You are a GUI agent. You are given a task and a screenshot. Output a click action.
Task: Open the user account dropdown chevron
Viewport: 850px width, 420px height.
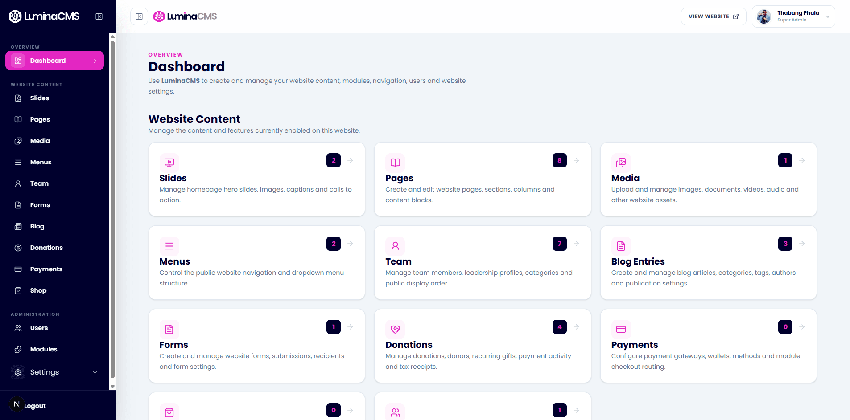click(x=828, y=16)
